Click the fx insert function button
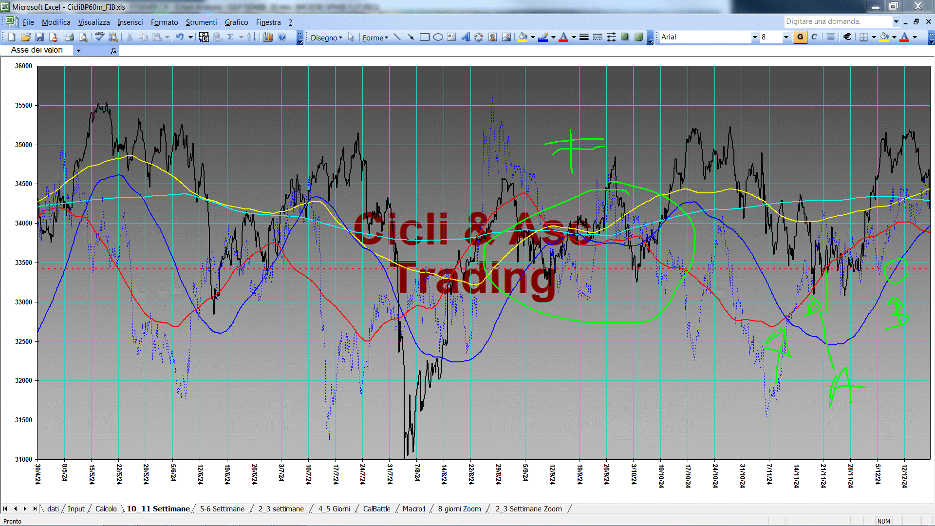Viewport: 935px width, 526px height. tap(113, 50)
